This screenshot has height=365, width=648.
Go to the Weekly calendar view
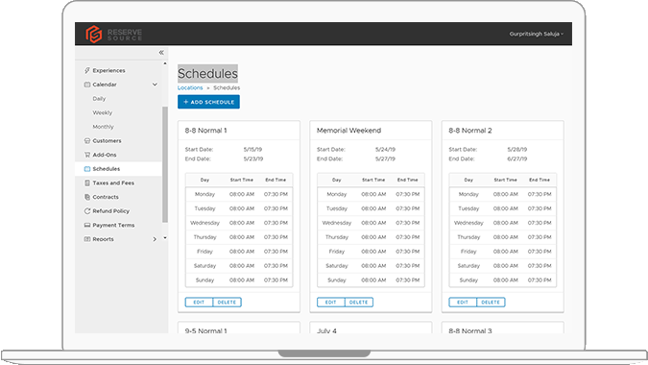(103, 112)
